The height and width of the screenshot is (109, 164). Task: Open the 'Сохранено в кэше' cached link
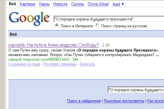pos(24,64)
